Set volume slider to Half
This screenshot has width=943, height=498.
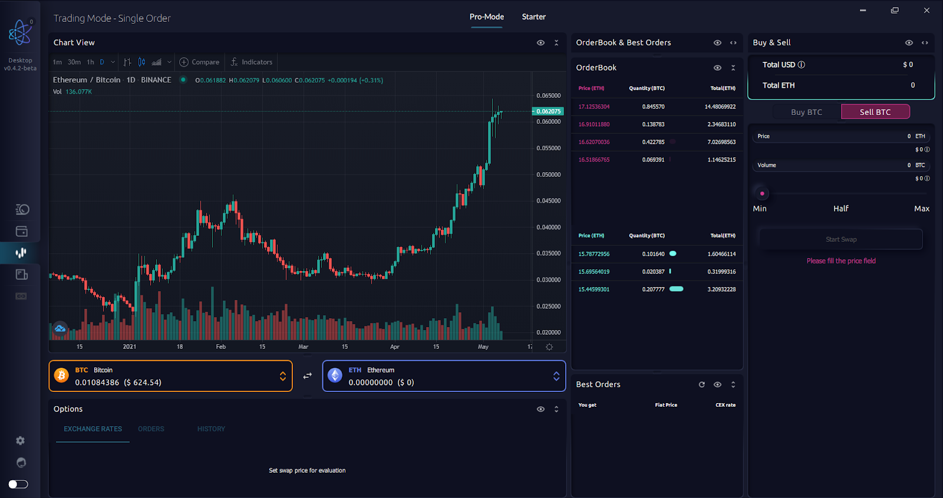tap(841, 209)
